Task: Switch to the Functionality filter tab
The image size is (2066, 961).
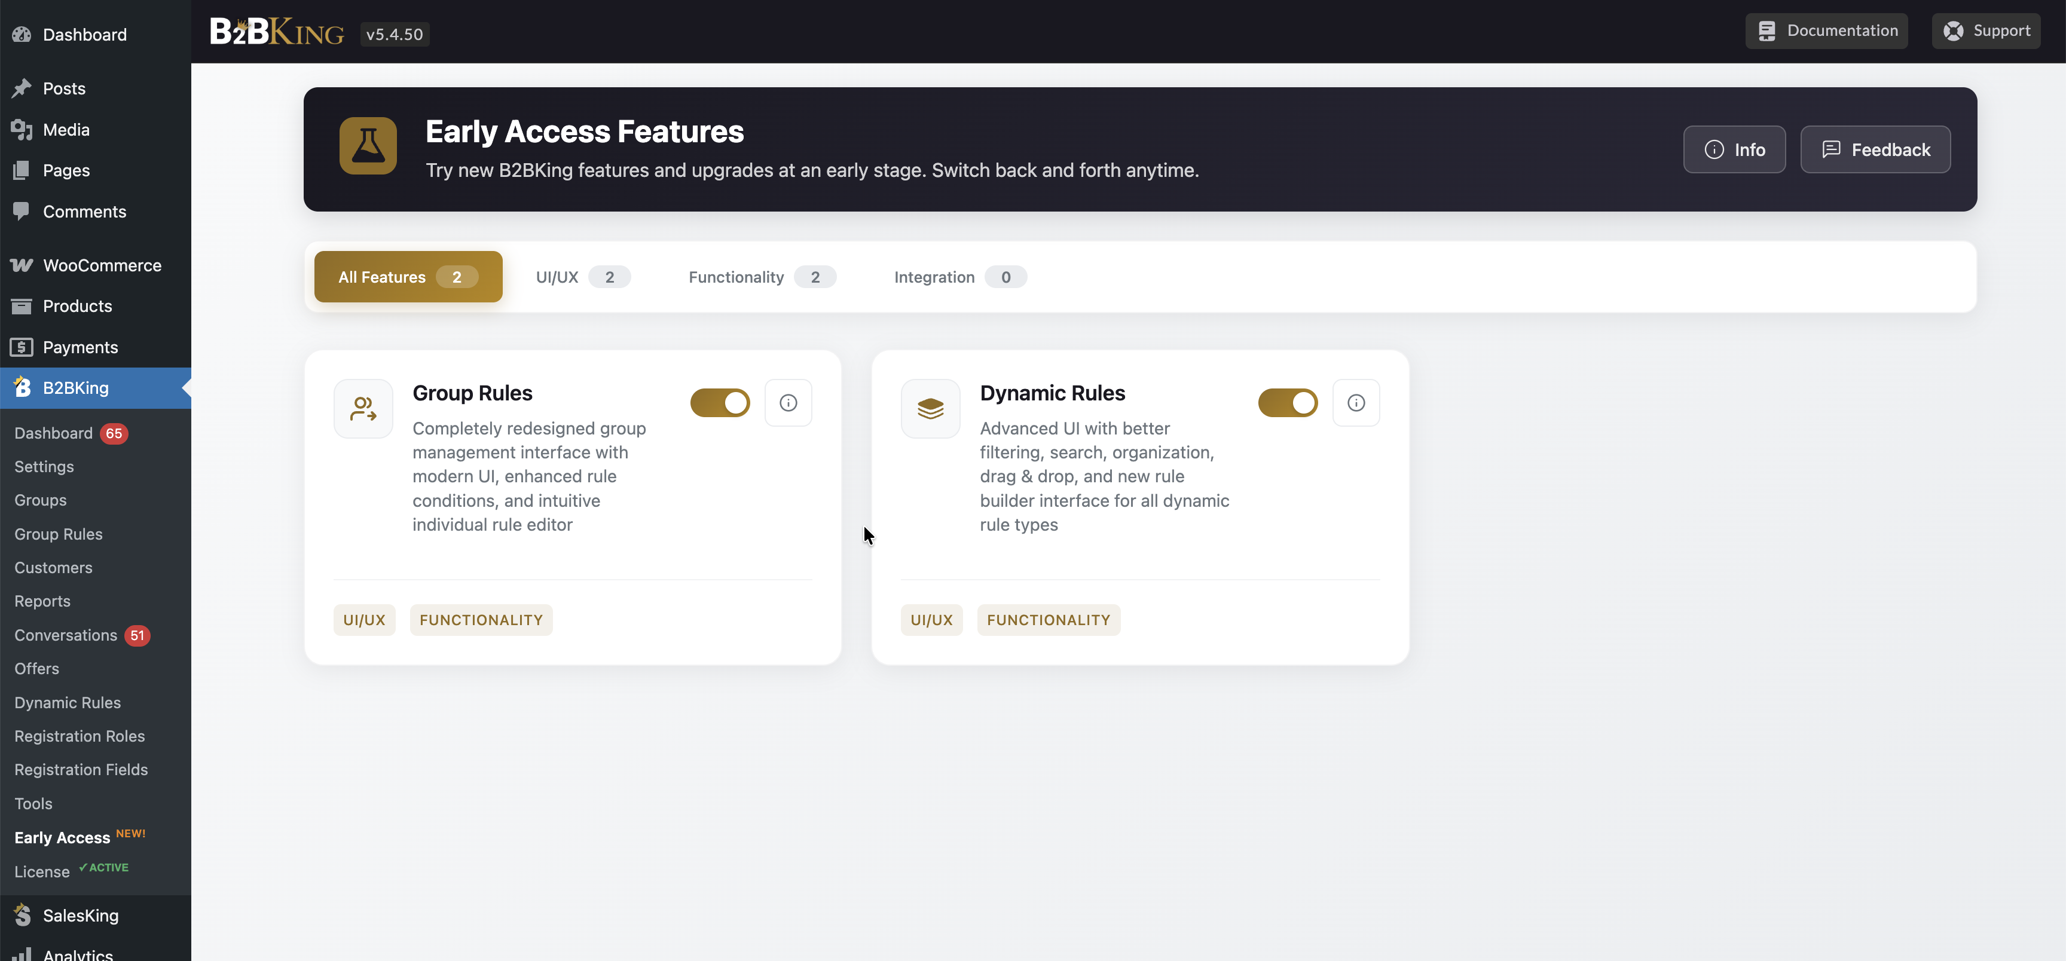Action: (x=761, y=277)
